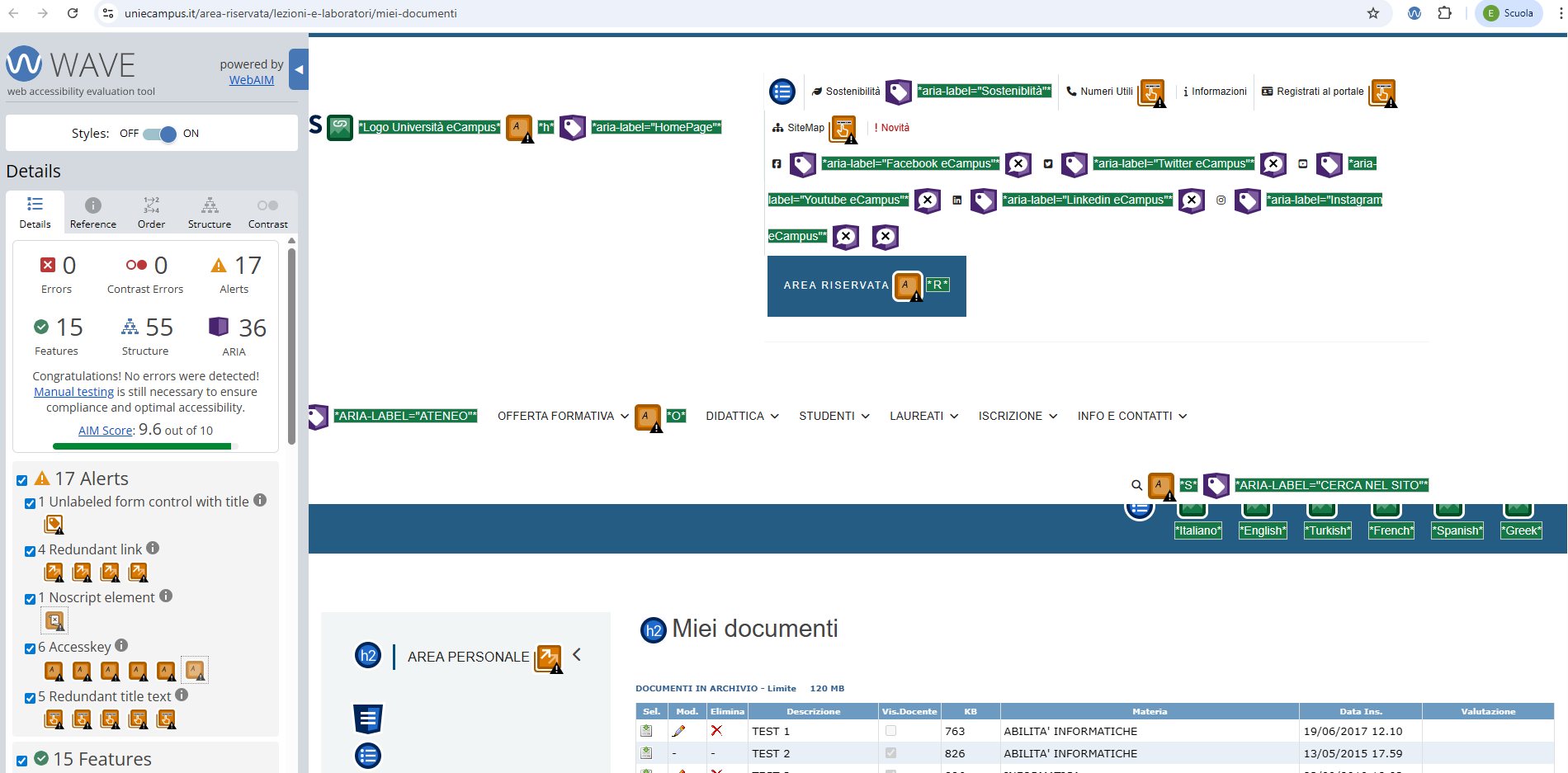
Task: Click the green select icon in TEST 2 row
Action: pyautogui.click(x=647, y=753)
